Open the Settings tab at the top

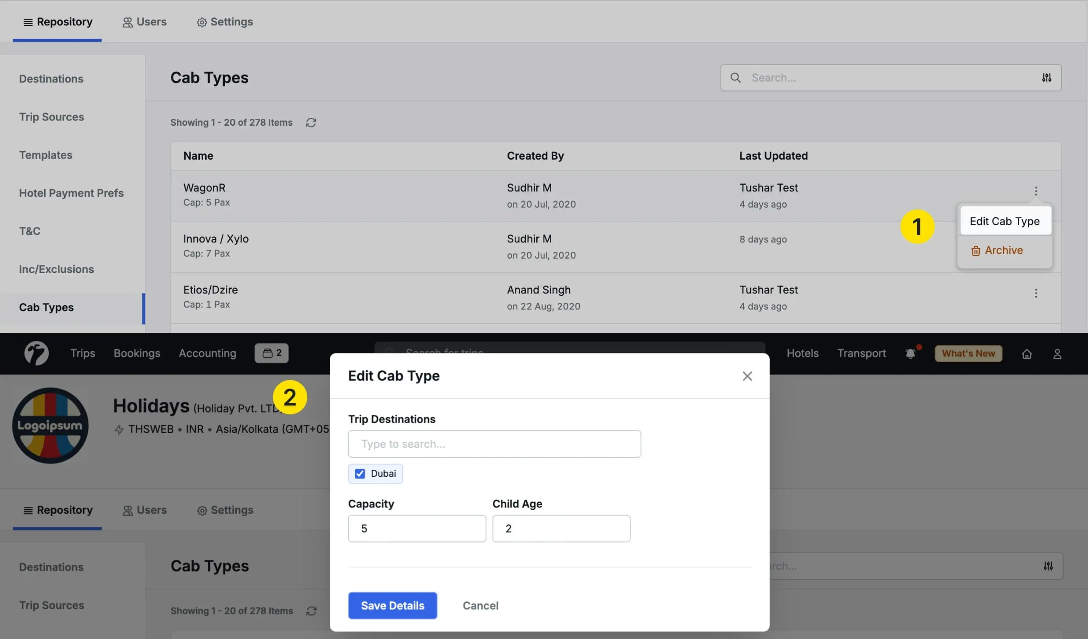tap(225, 22)
